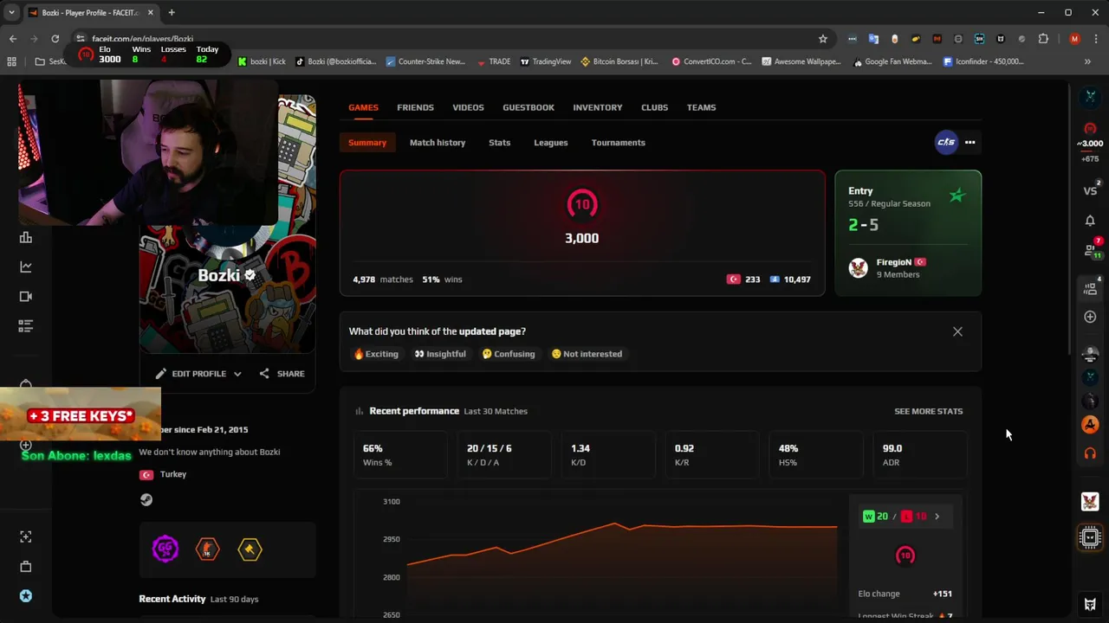Click the scan frame icon in left sidebar
1109x623 pixels.
pyautogui.click(x=26, y=537)
